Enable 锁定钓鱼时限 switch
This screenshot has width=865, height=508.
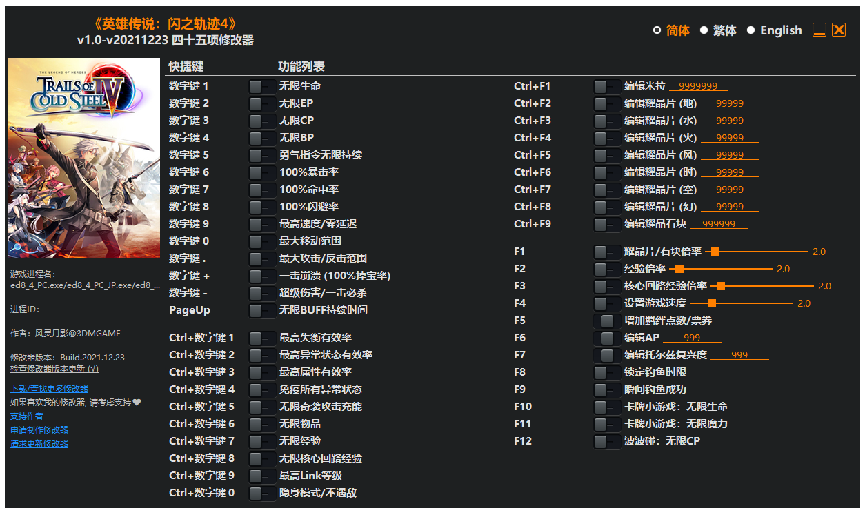[x=607, y=372]
